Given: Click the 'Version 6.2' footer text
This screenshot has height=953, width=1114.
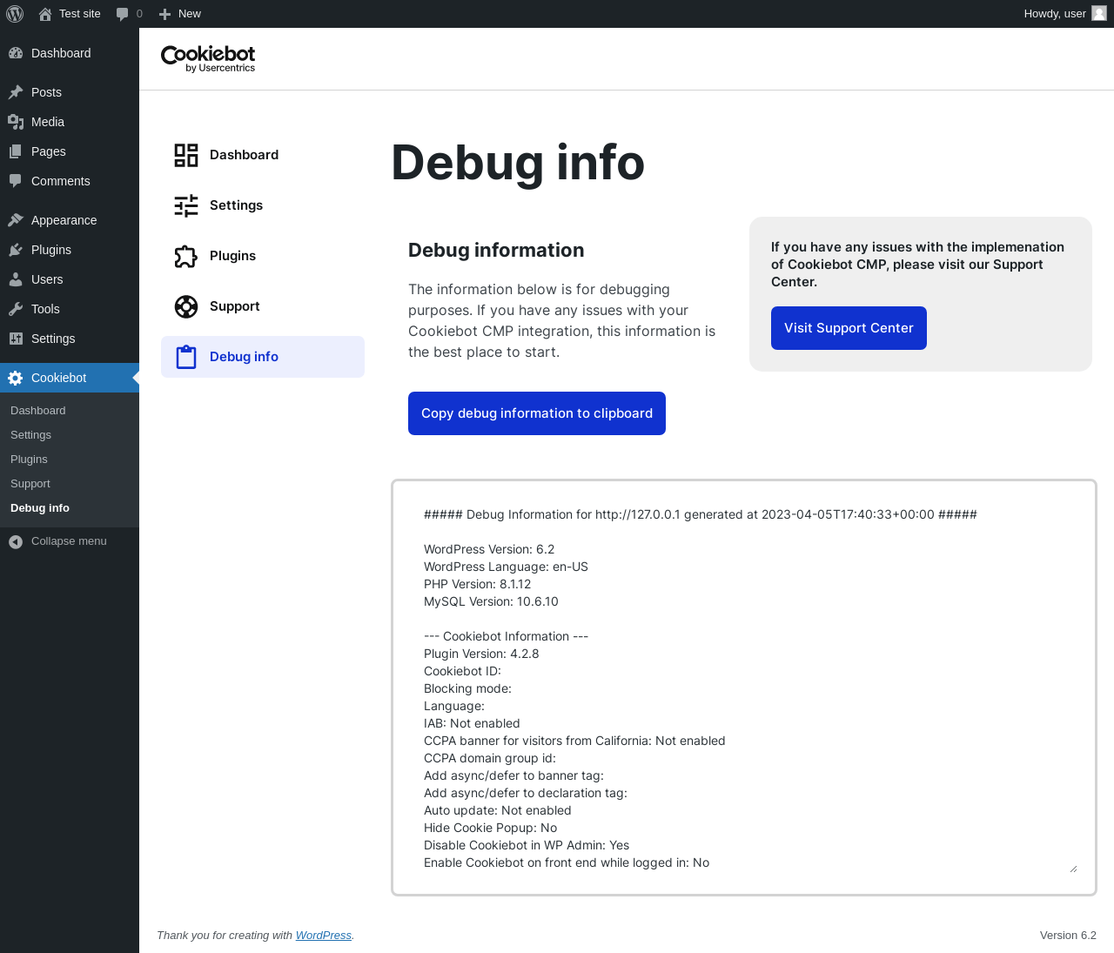Looking at the screenshot, I should [1068, 936].
